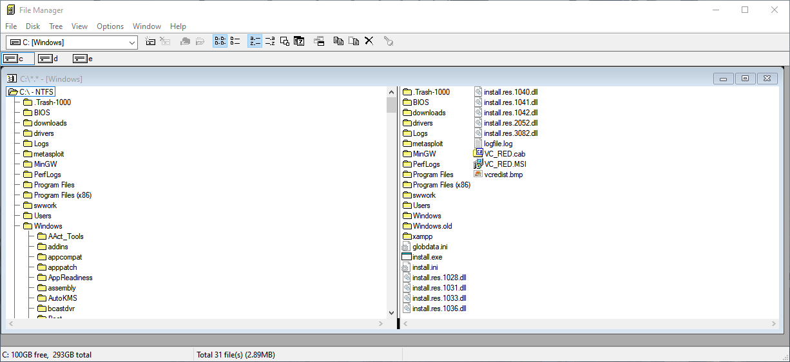Screen dimensions: 790x362
Task: Click the new window toolbar icon
Action: coord(319,41)
